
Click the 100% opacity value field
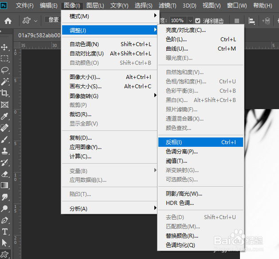pyautogui.click(x=178, y=21)
